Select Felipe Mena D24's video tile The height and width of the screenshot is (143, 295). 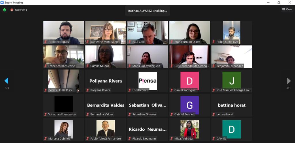(x=232, y=33)
